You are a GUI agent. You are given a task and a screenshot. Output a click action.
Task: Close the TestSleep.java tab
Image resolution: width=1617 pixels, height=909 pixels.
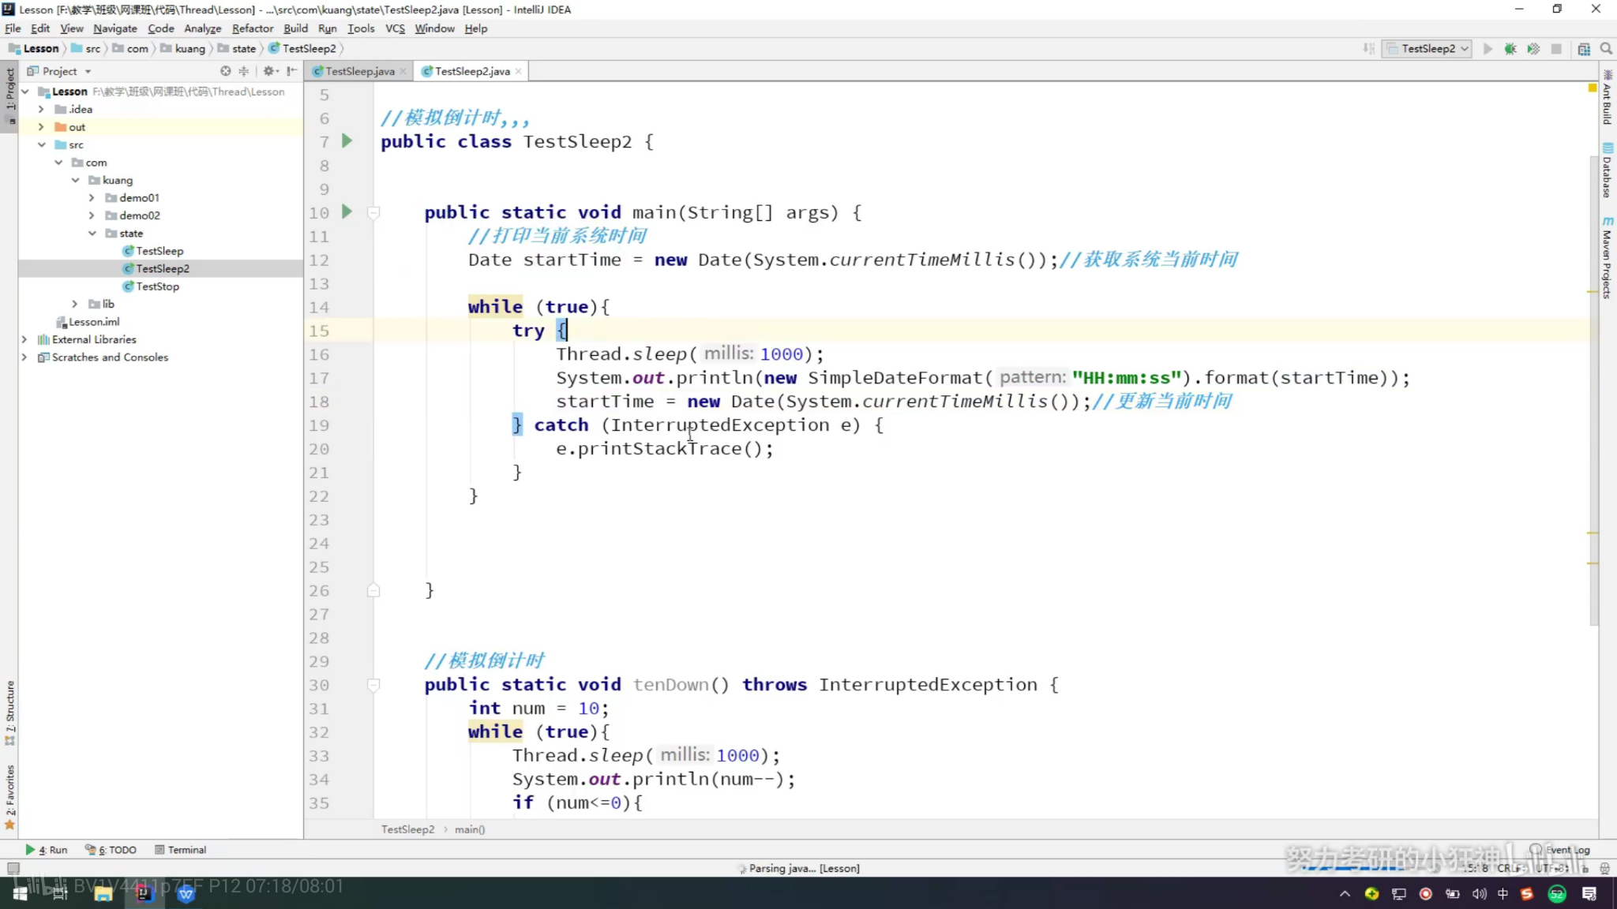[x=403, y=72]
